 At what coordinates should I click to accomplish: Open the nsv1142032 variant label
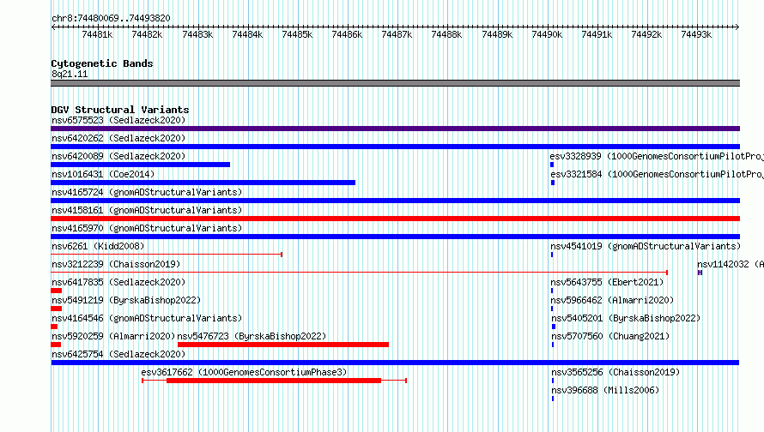(x=730, y=264)
